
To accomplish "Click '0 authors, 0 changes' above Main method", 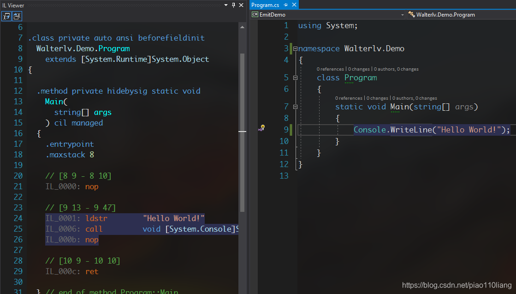I will (x=415, y=98).
